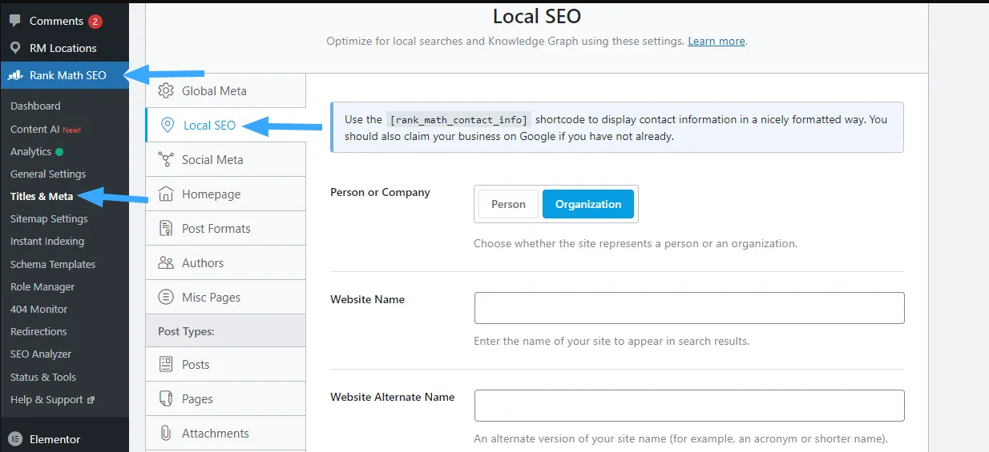Select Titles & Meta in the sidebar
Image resolution: width=989 pixels, height=452 pixels.
point(42,196)
